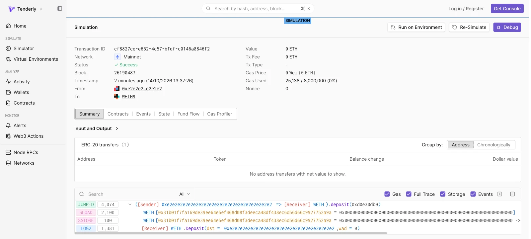The height and width of the screenshot is (239, 531).
Task: Click the Debug button
Action: (x=507, y=27)
